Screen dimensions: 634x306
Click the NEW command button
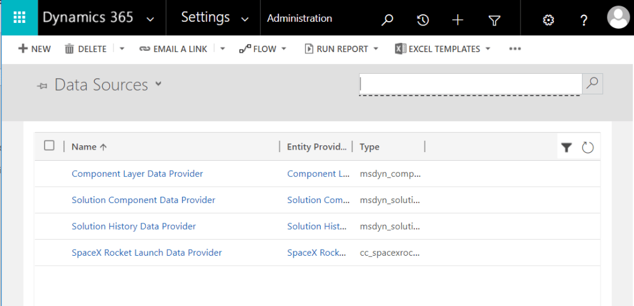click(35, 49)
